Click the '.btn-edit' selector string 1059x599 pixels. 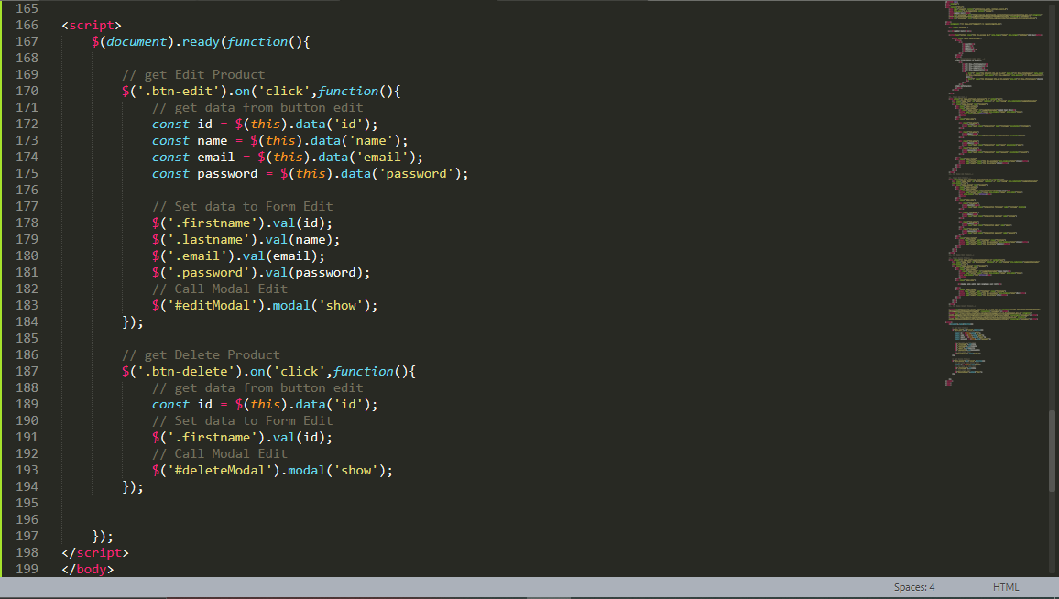[x=179, y=92]
